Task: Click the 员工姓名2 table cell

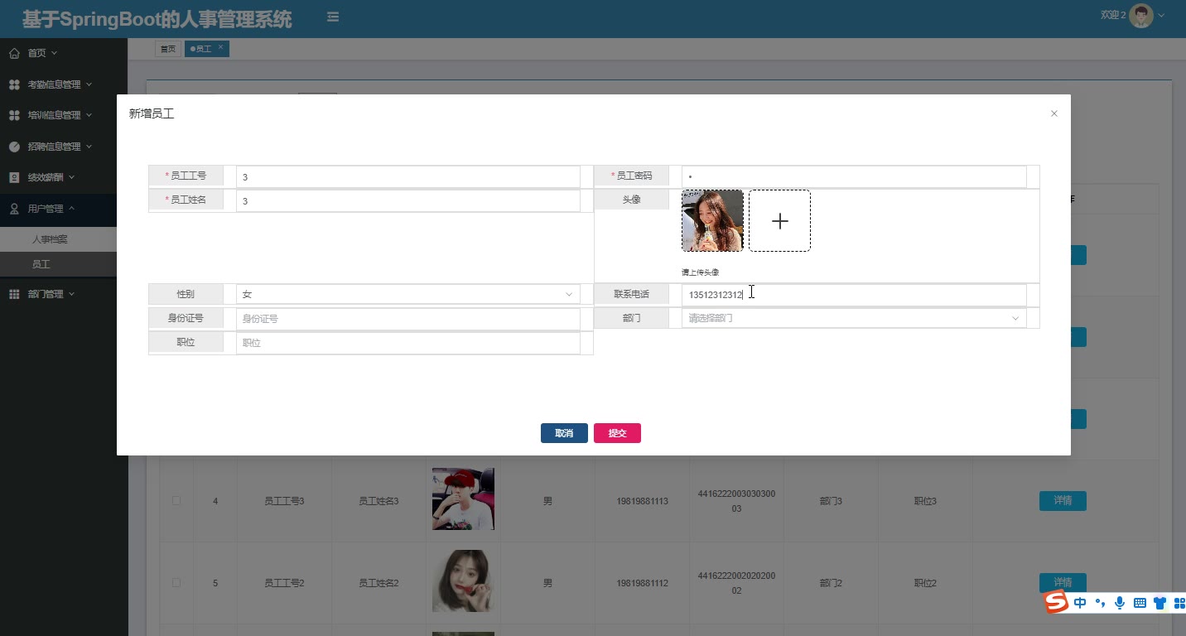Action: tap(378, 583)
